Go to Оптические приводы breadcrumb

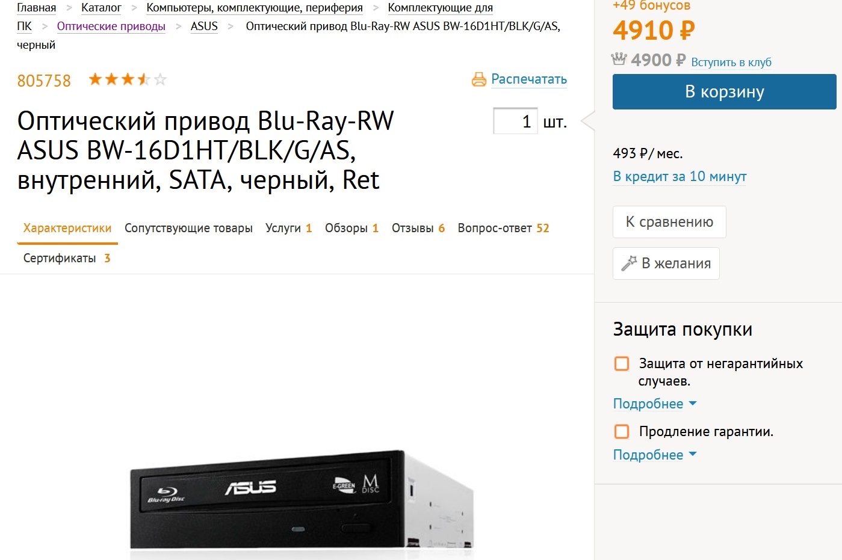tap(111, 26)
